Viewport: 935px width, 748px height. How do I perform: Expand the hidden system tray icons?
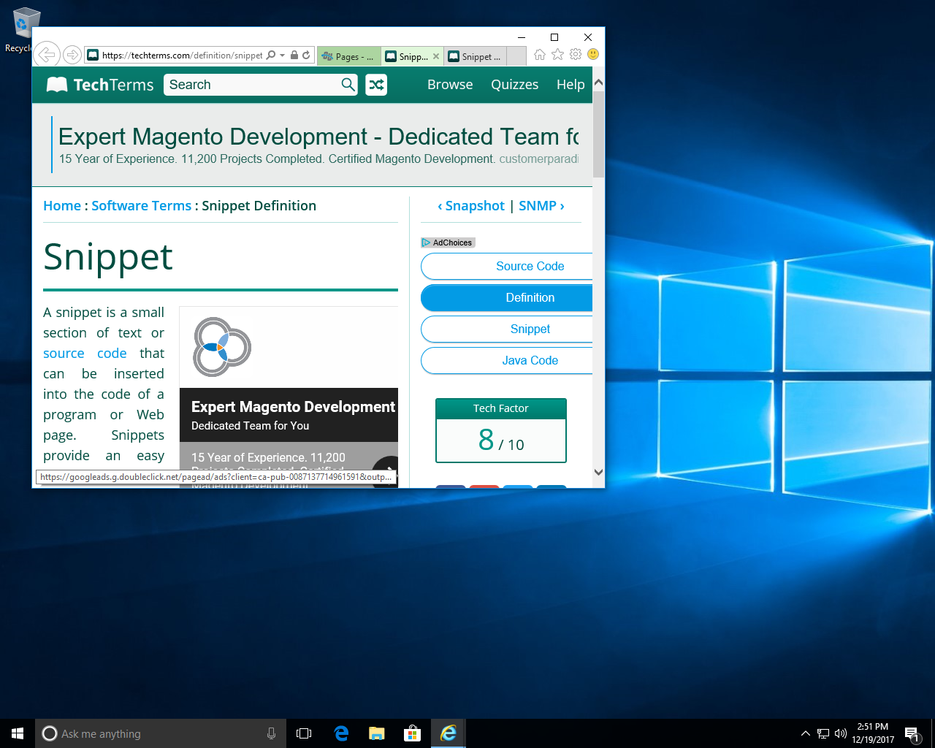tap(805, 733)
